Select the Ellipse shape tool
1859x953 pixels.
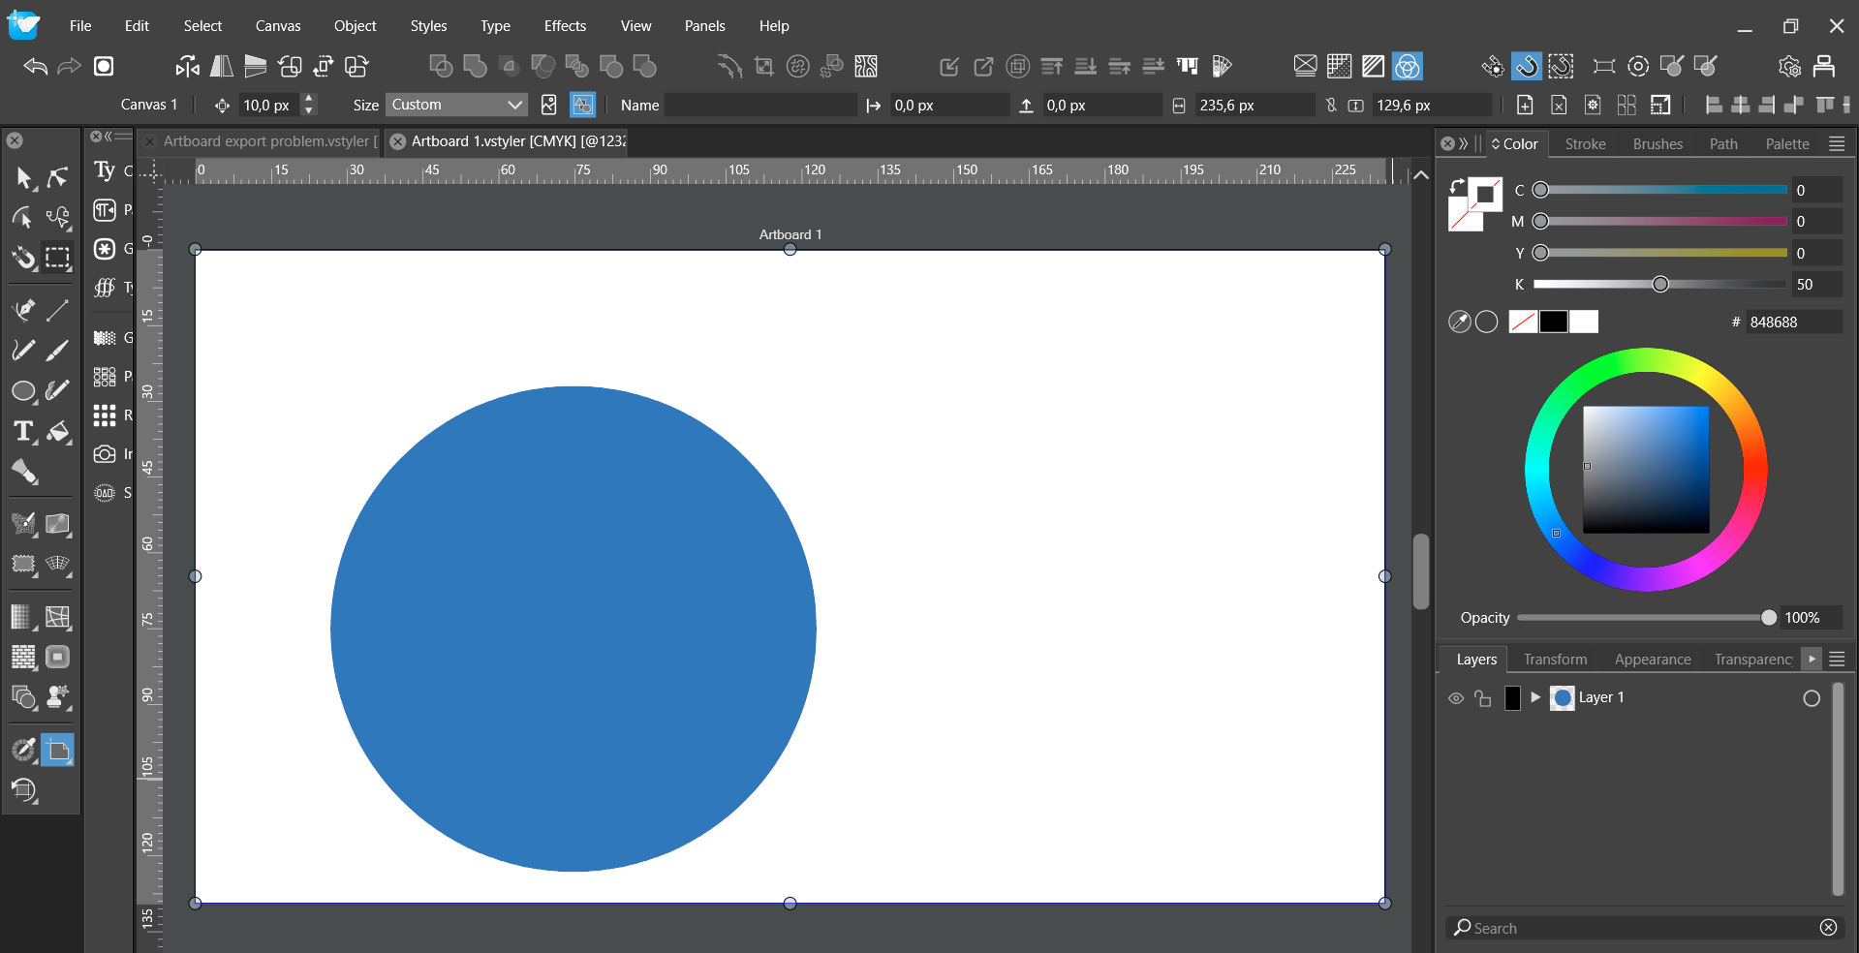point(22,391)
